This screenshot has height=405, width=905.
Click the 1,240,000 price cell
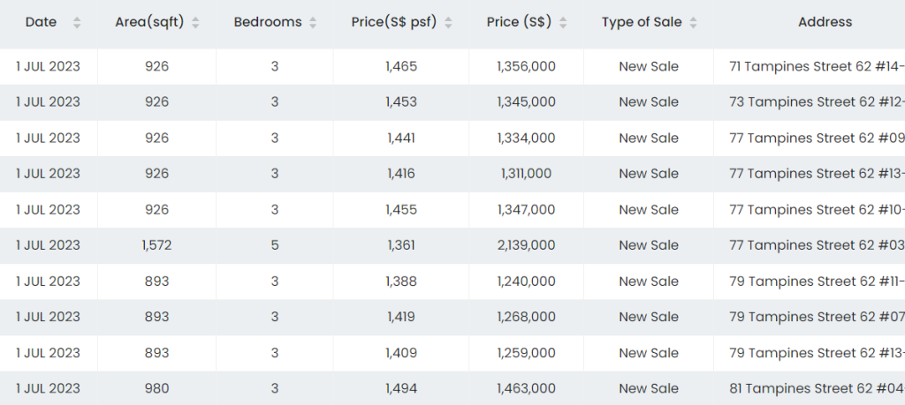pyautogui.click(x=526, y=281)
